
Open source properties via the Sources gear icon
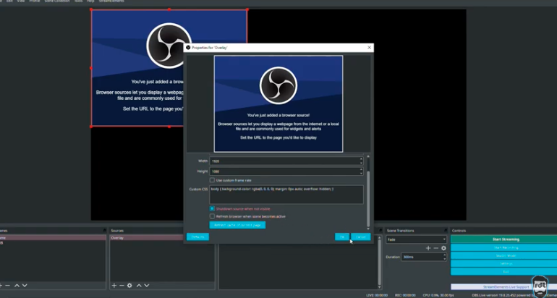click(x=129, y=286)
